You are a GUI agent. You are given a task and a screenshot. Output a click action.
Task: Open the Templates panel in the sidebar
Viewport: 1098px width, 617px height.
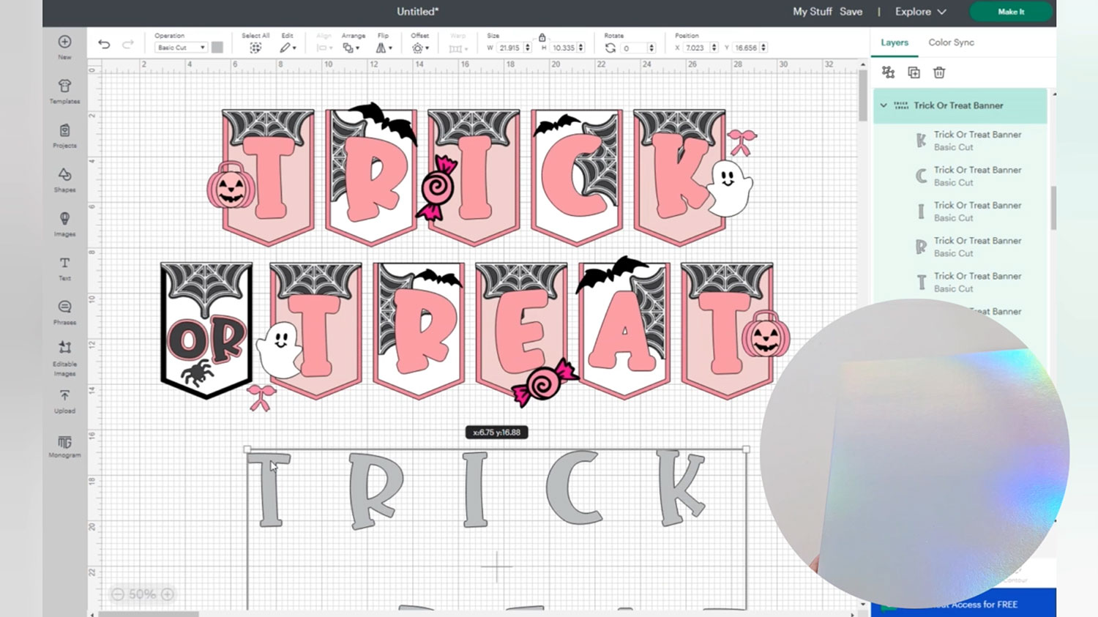coord(64,91)
